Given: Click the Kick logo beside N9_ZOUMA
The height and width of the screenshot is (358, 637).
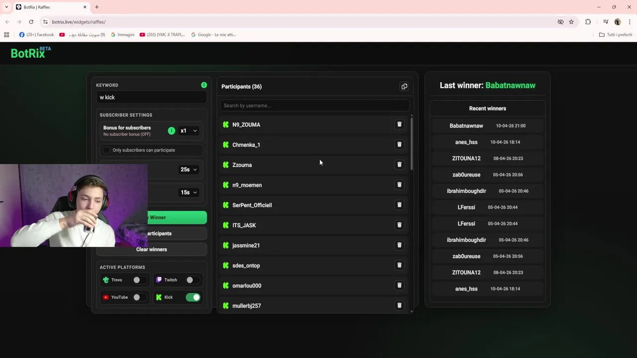Looking at the screenshot, I should pos(226,125).
